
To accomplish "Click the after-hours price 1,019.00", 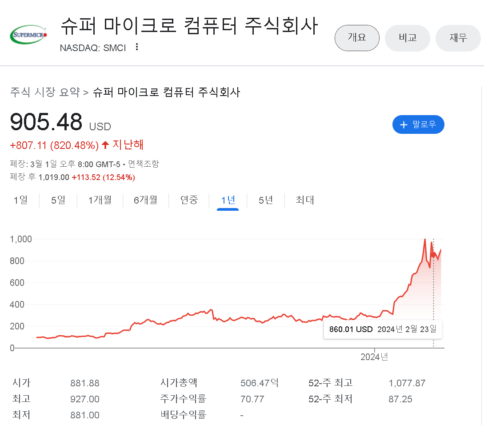I will [x=54, y=177].
